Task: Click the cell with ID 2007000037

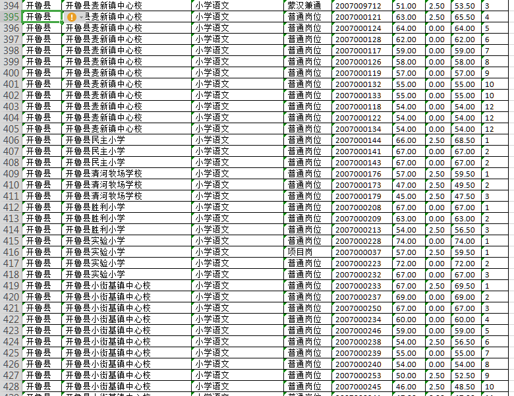Action: (358, 252)
